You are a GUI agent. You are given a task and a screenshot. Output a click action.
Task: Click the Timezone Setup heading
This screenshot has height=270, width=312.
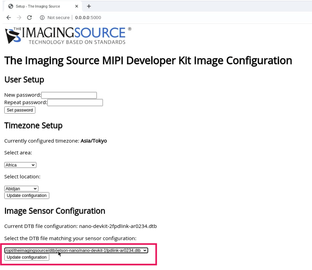[x=33, y=126]
